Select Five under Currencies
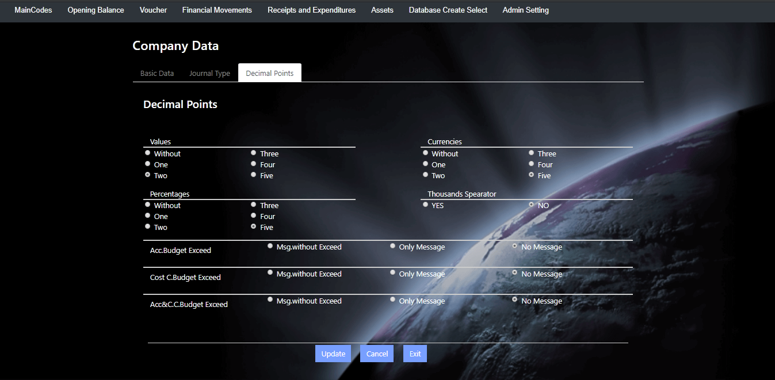The image size is (775, 380). tap(532, 175)
